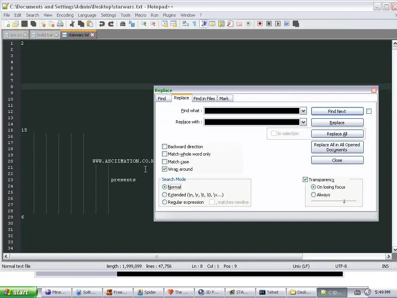
Task: Click the Copy toolbar icon
Action: tap(81, 24)
